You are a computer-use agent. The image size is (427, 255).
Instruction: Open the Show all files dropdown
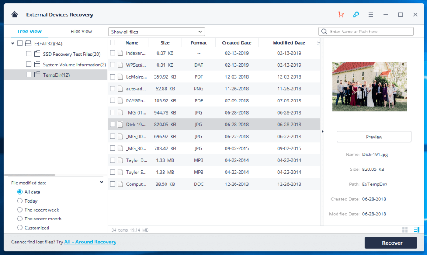(x=156, y=31)
